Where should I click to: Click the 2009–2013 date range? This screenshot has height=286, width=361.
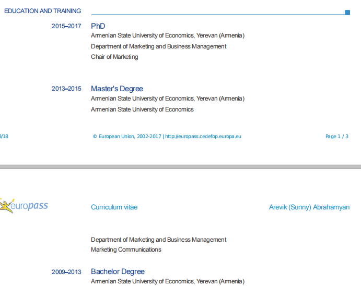[x=66, y=272]
